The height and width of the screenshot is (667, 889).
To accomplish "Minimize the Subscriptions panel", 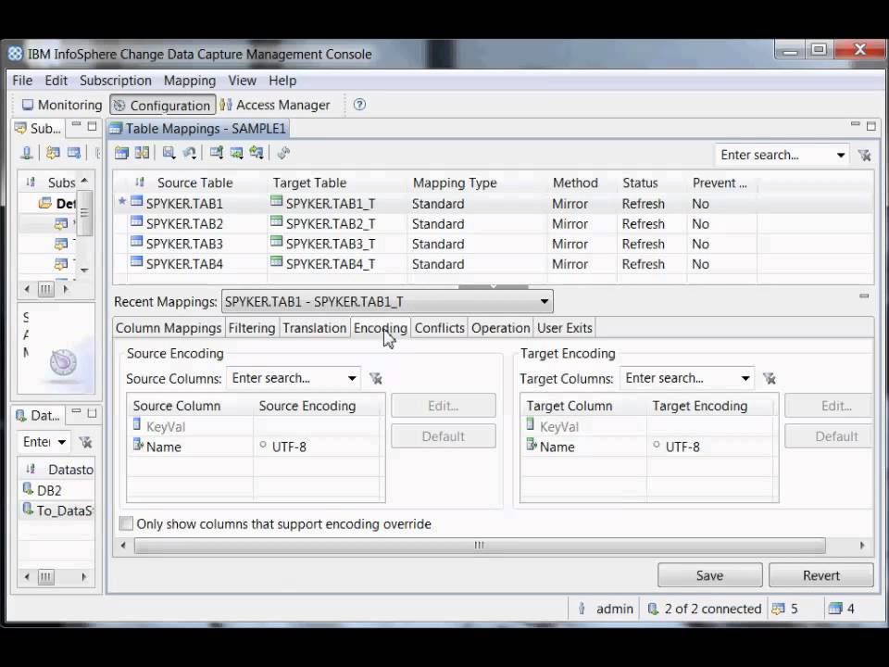I will (x=76, y=125).
